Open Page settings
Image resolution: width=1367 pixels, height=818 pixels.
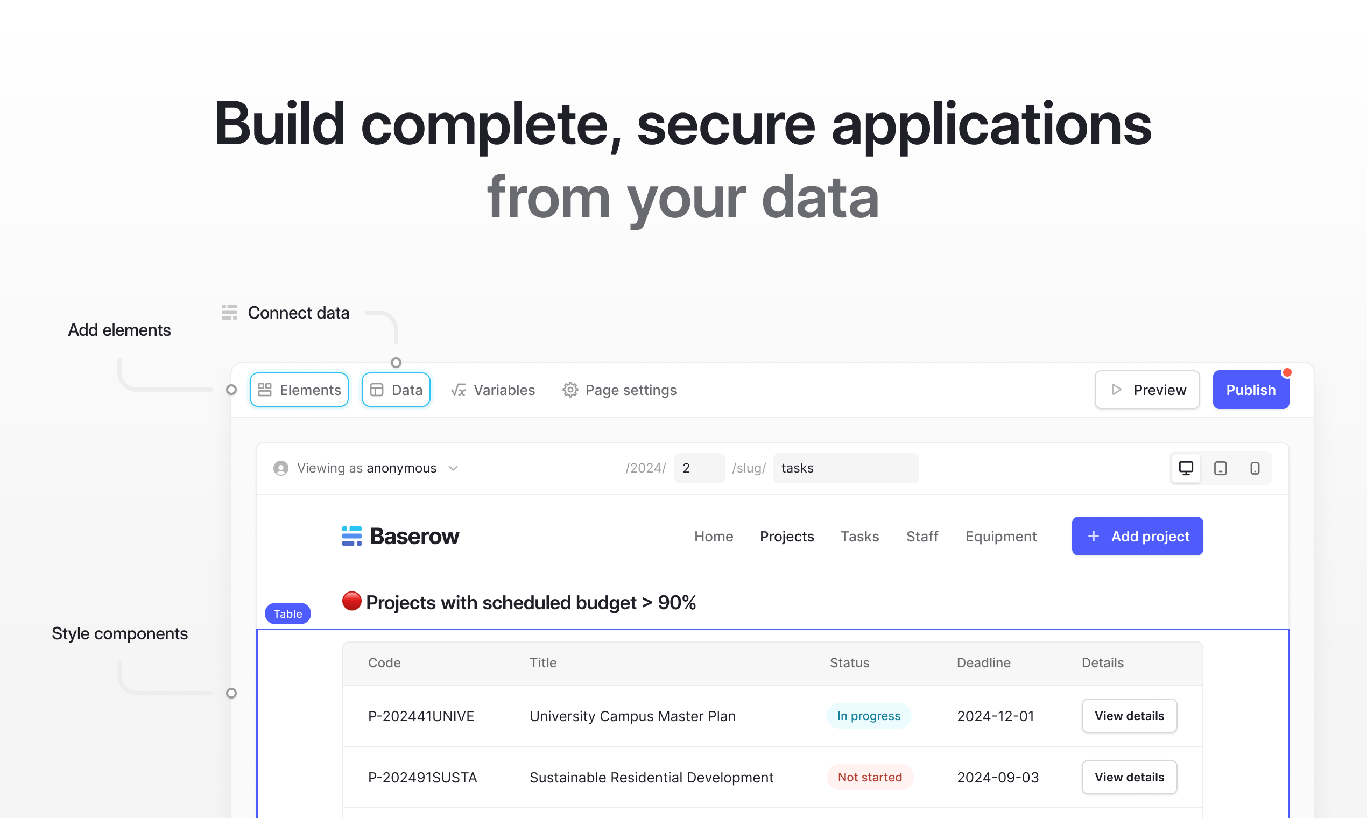[x=619, y=390]
